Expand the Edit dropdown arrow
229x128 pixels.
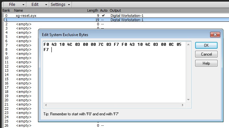[x=46, y=5]
